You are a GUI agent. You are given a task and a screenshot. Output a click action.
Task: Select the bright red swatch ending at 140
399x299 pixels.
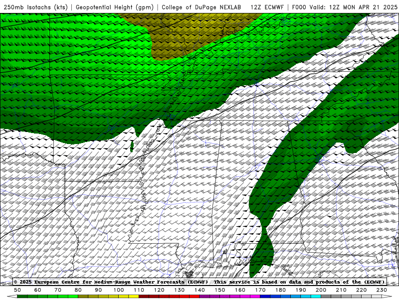point(195,297)
